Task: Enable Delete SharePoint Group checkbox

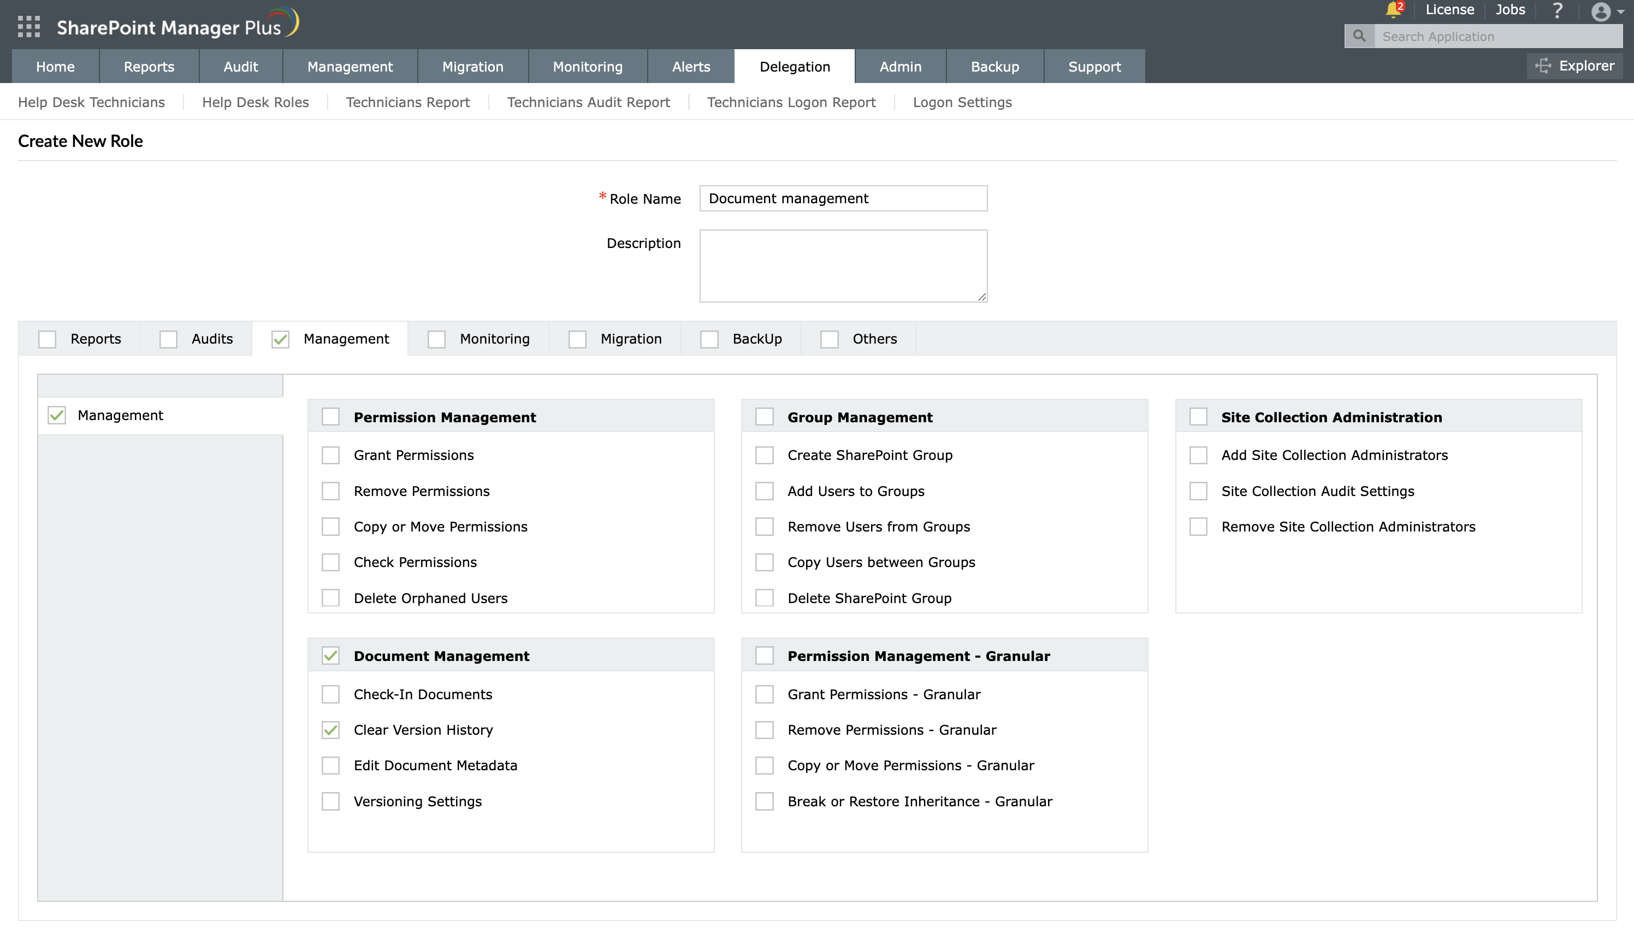Action: tap(764, 599)
